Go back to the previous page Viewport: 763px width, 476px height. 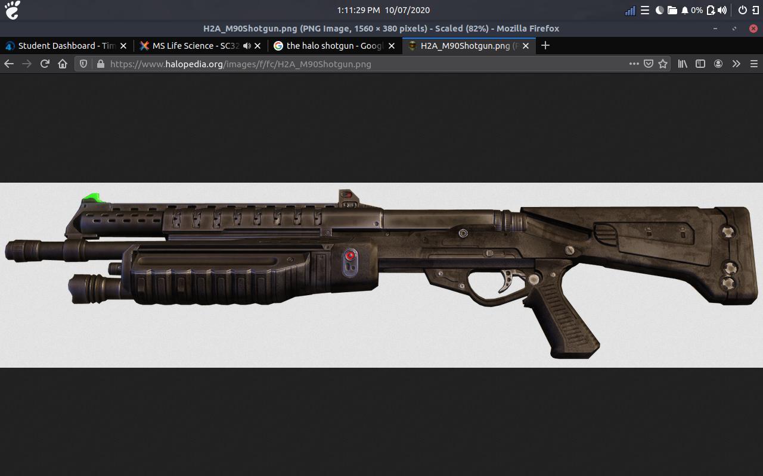[9, 64]
